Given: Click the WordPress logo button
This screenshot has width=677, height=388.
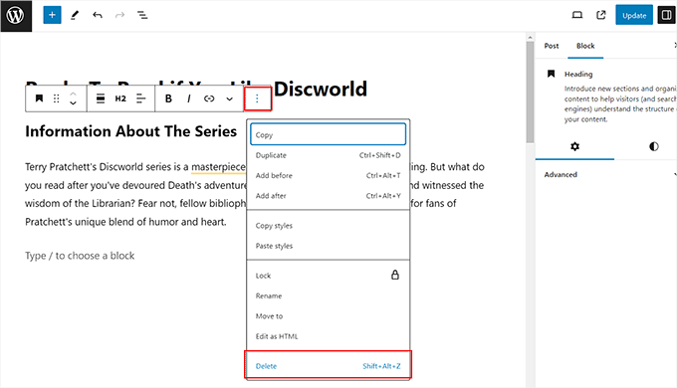Looking at the screenshot, I should [16, 16].
